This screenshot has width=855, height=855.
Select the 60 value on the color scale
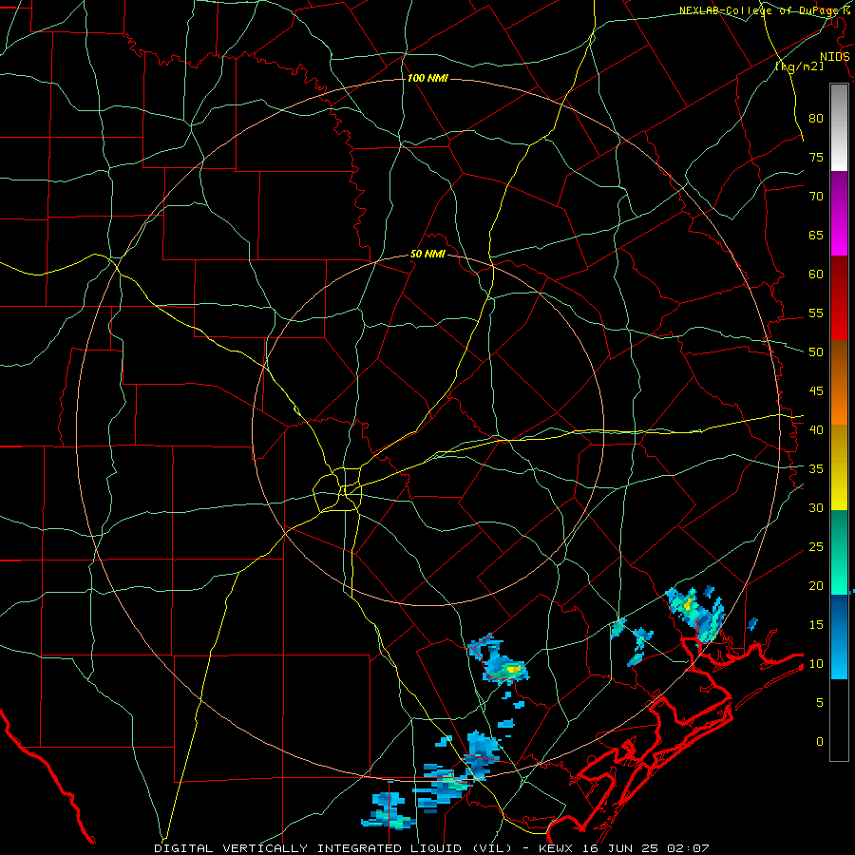point(816,275)
